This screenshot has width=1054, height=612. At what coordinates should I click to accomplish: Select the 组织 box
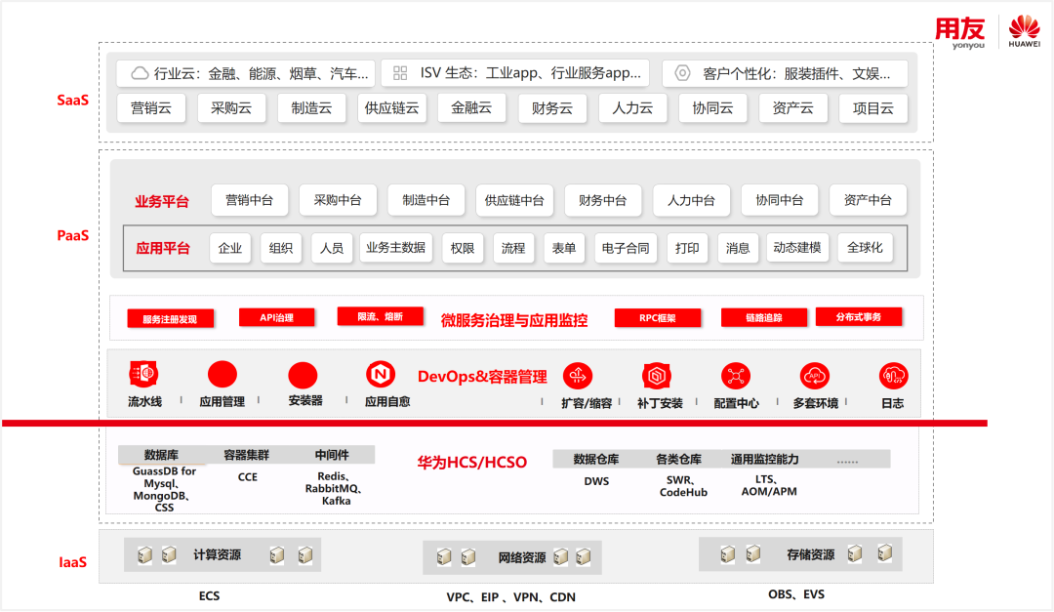pos(281,248)
